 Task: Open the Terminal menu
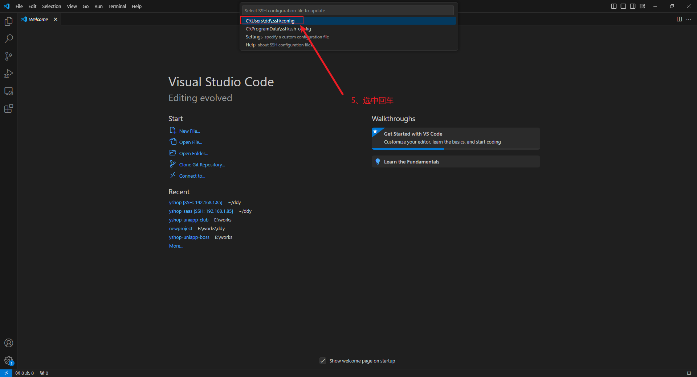[x=117, y=6]
